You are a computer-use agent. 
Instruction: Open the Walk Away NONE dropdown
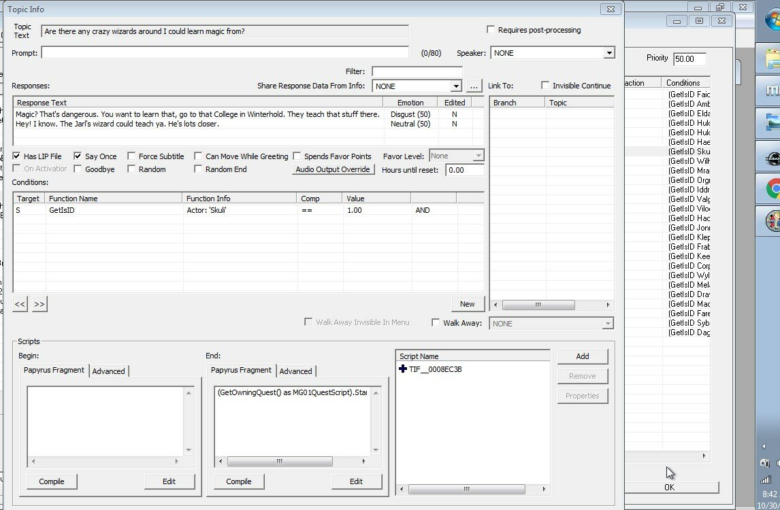(x=607, y=324)
